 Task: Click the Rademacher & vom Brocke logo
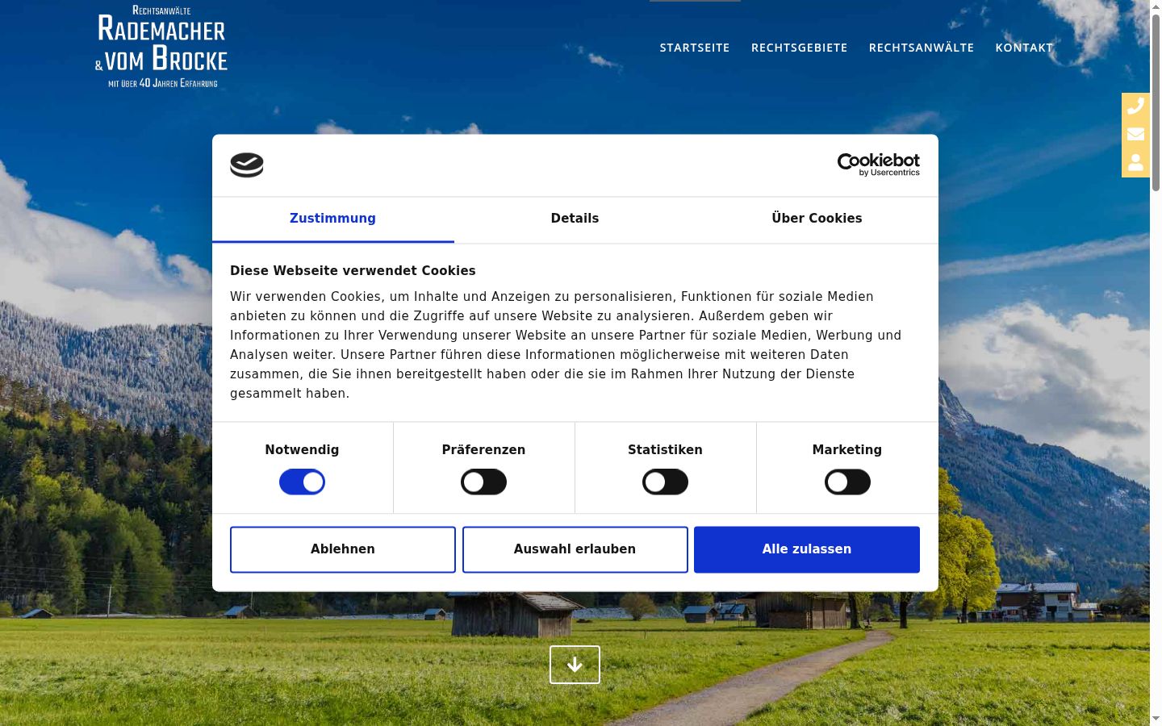[x=161, y=46]
